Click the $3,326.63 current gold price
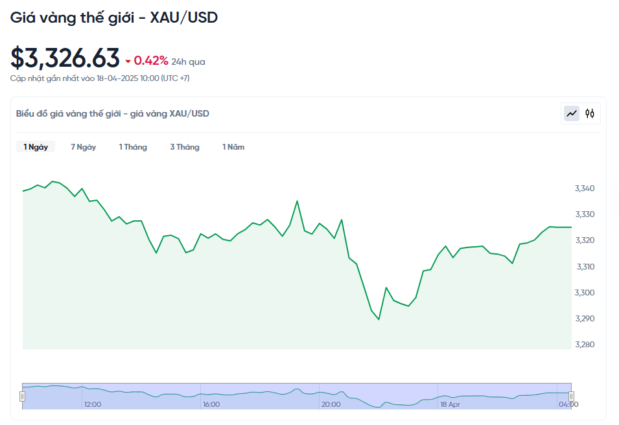The height and width of the screenshot is (425, 619). (x=65, y=58)
